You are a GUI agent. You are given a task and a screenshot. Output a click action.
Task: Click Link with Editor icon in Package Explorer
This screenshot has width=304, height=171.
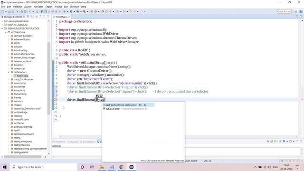coord(31,17)
